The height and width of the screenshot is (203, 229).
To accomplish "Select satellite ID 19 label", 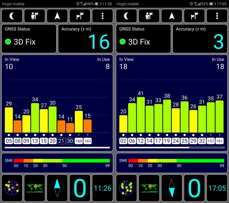I will coord(167,141).
